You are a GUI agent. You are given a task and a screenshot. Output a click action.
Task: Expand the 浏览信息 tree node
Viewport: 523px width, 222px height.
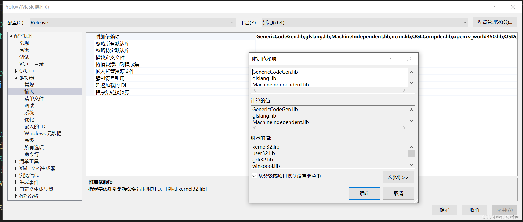pyautogui.click(x=16, y=175)
